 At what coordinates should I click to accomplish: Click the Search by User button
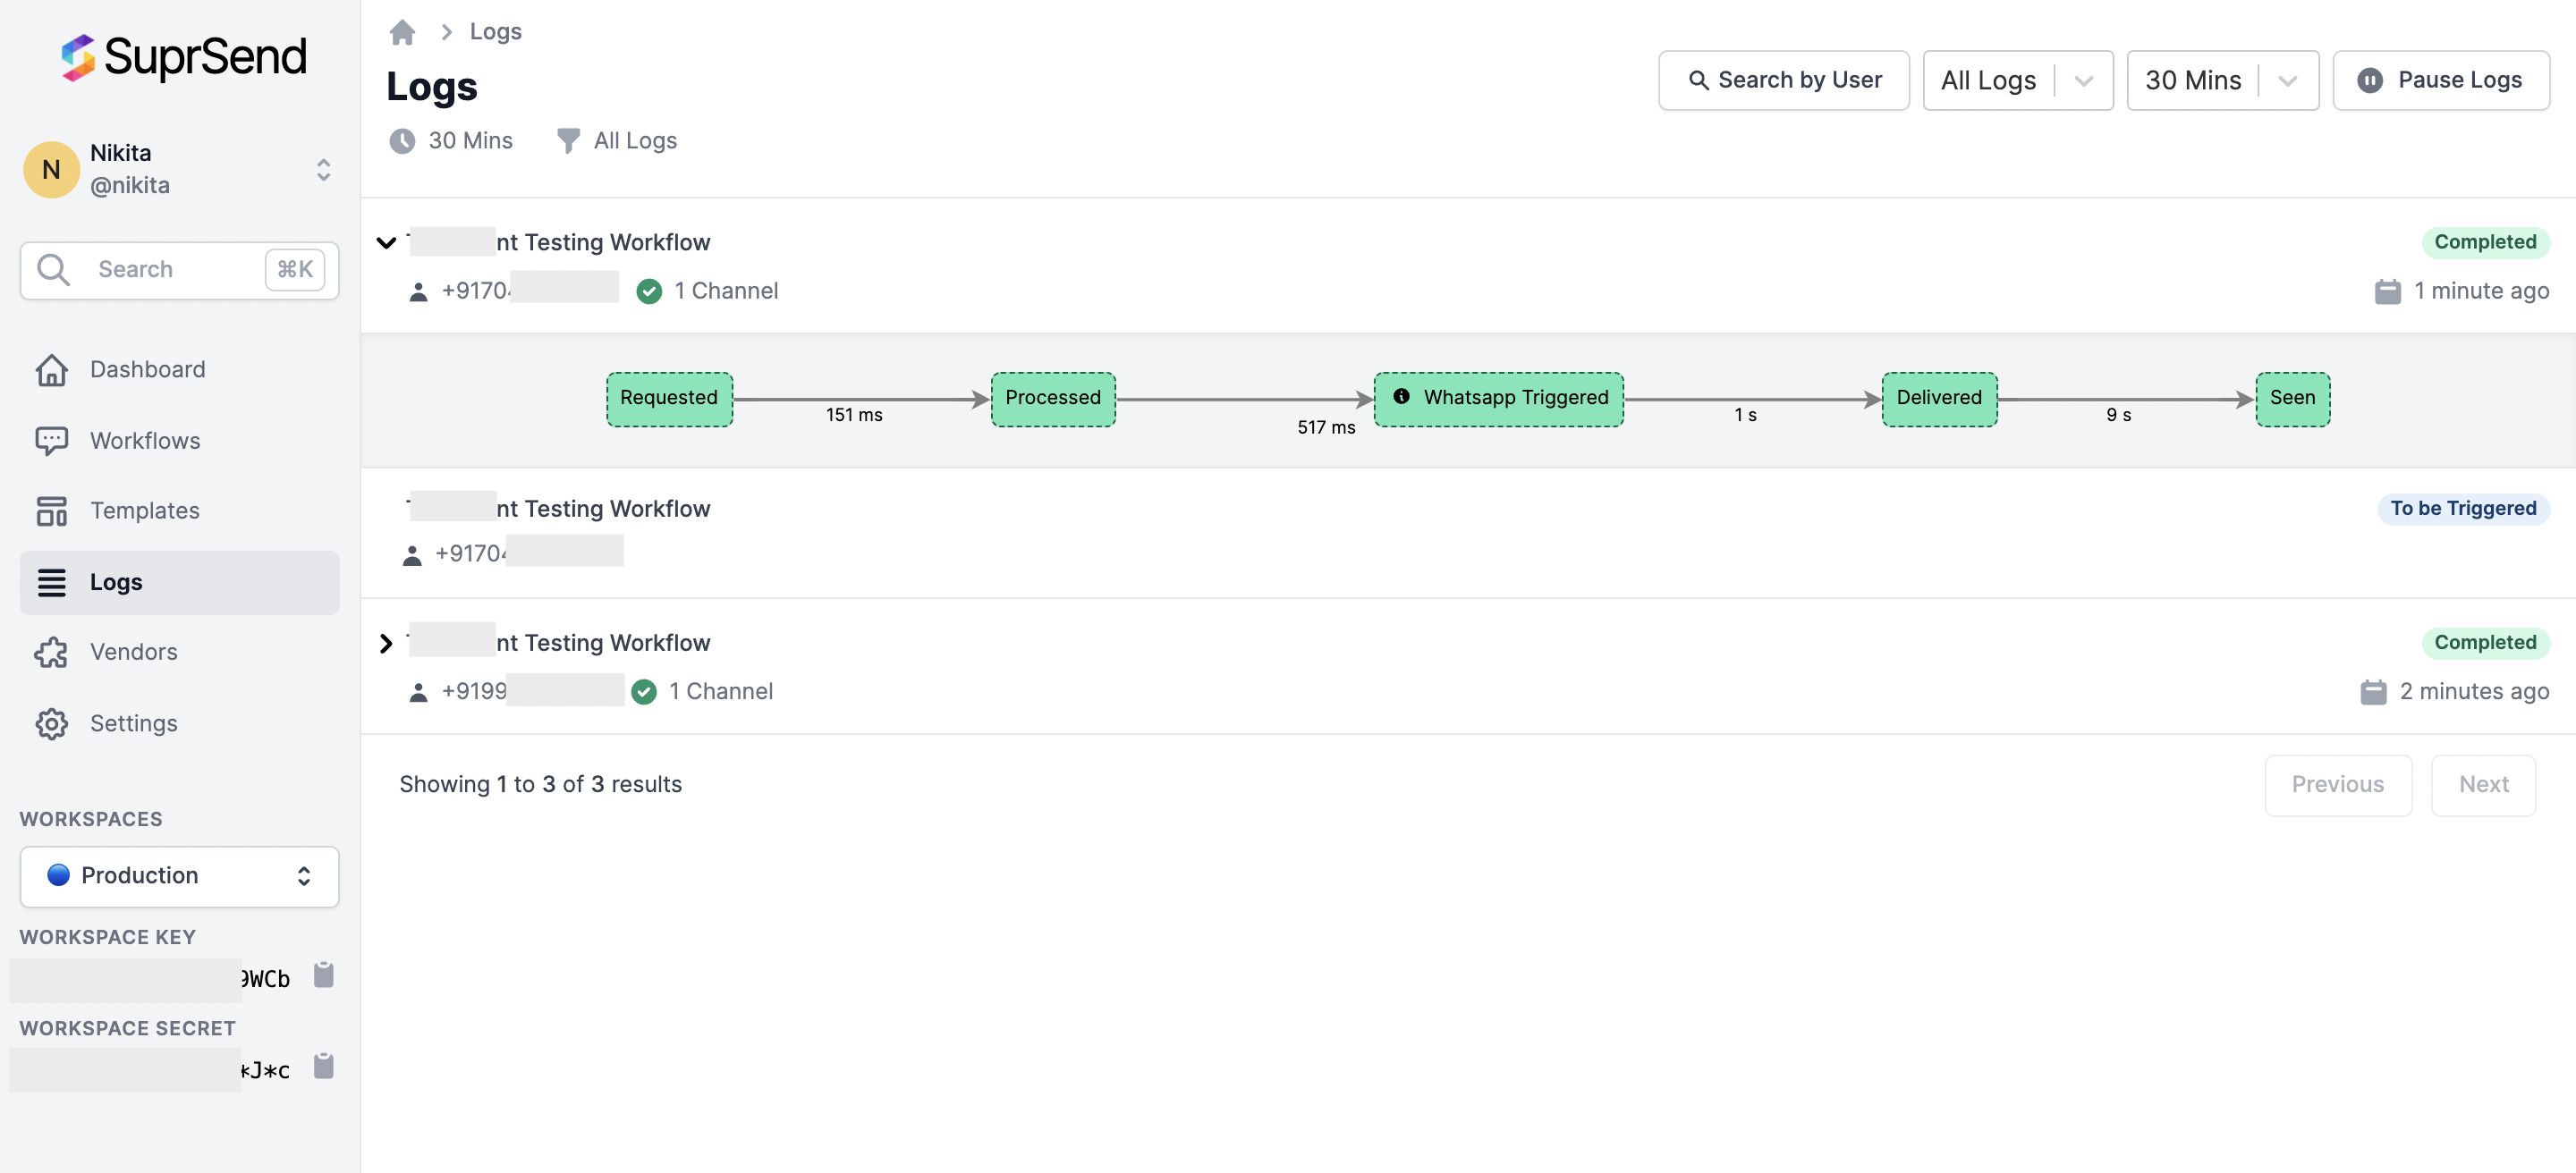pos(1783,80)
